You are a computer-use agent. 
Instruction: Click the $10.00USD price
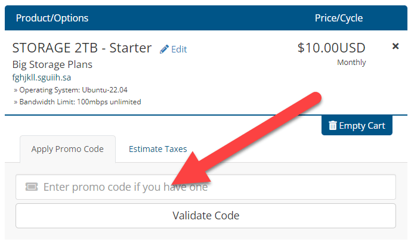point(331,48)
